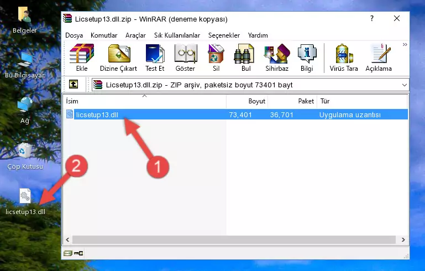Open the archive path dropdown arrow
The width and height of the screenshot is (425, 271).
coord(404,85)
